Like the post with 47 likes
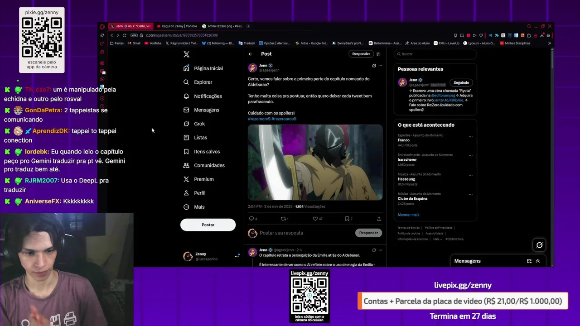 pos(318,219)
